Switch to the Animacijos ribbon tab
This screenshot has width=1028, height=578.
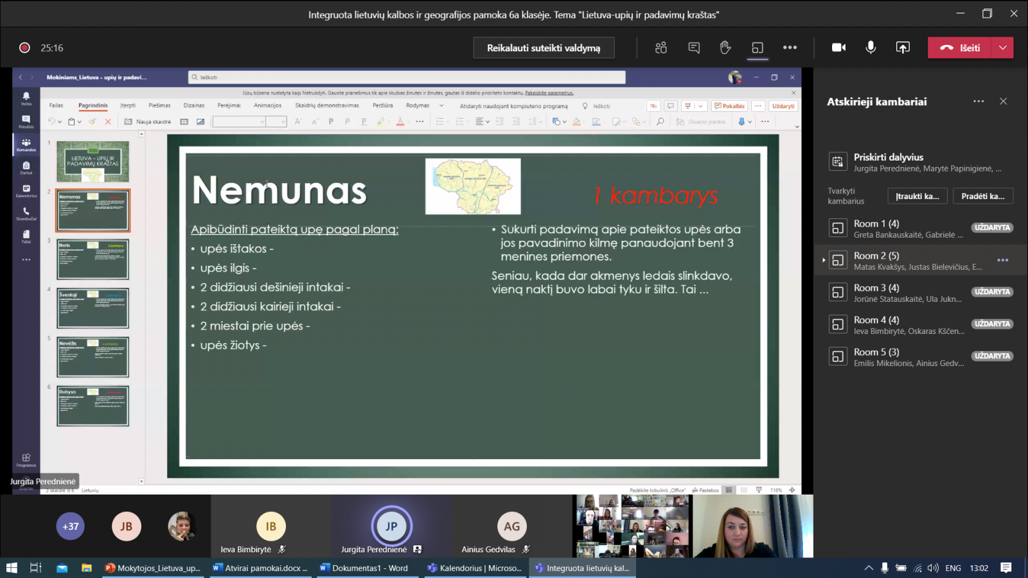[267, 105]
